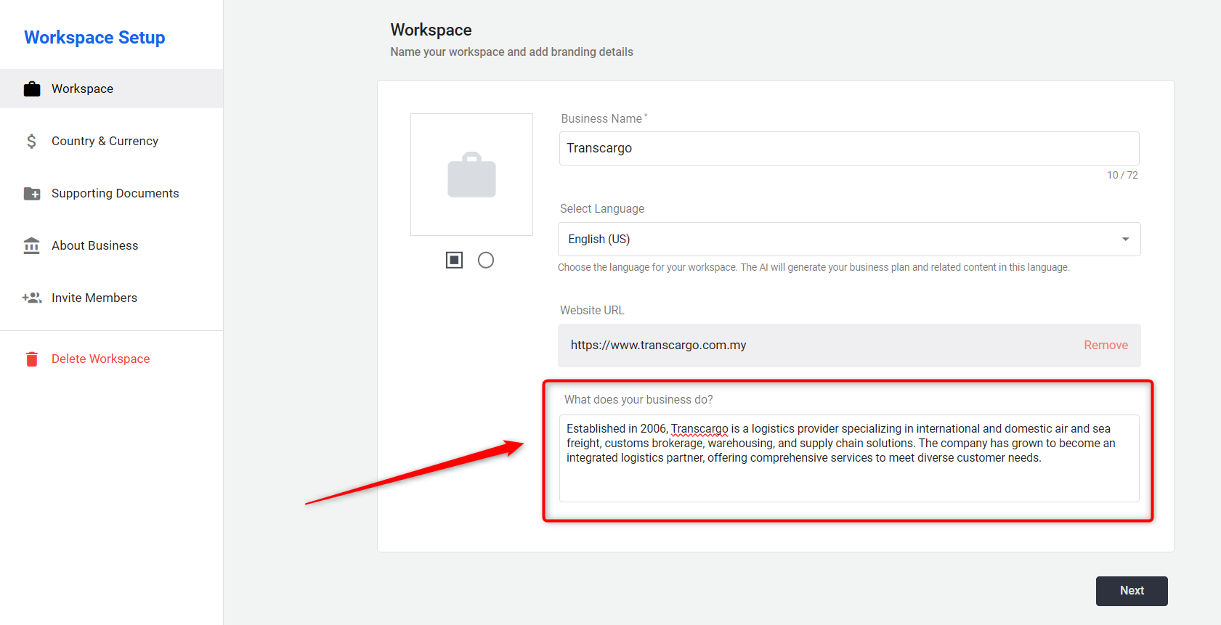Screen dimensions: 1221x625
Task: Click the website URL text https://www.transcargo.com.my
Action: (658, 345)
